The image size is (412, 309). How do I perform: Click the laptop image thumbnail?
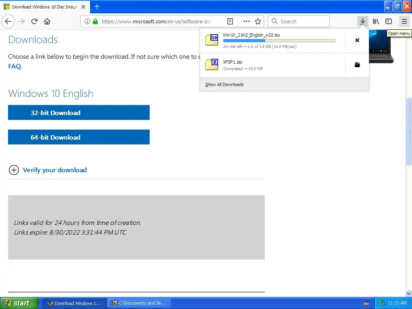[x=381, y=46]
